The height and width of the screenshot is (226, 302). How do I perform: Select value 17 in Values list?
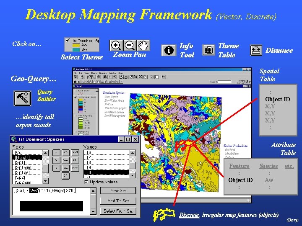click(x=107, y=157)
